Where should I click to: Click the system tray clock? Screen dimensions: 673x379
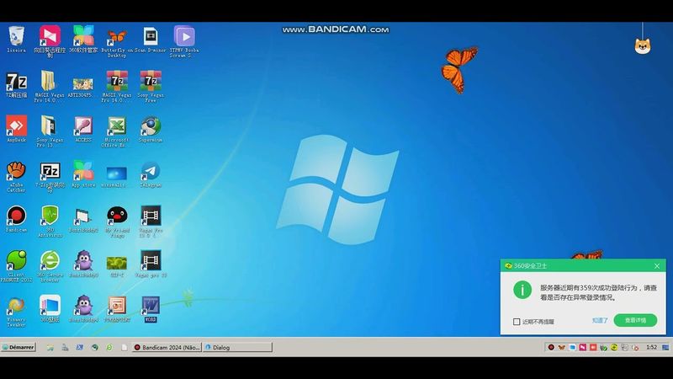click(x=651, y=347)
